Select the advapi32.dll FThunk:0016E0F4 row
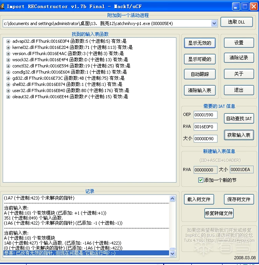Image resolution: width=259 pixels, height=265 pixels. pos(69,41)
